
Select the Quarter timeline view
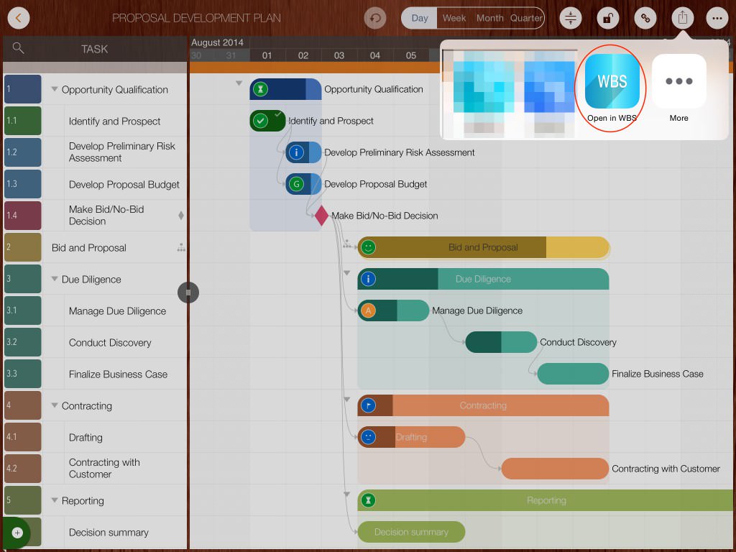[526, 18]
